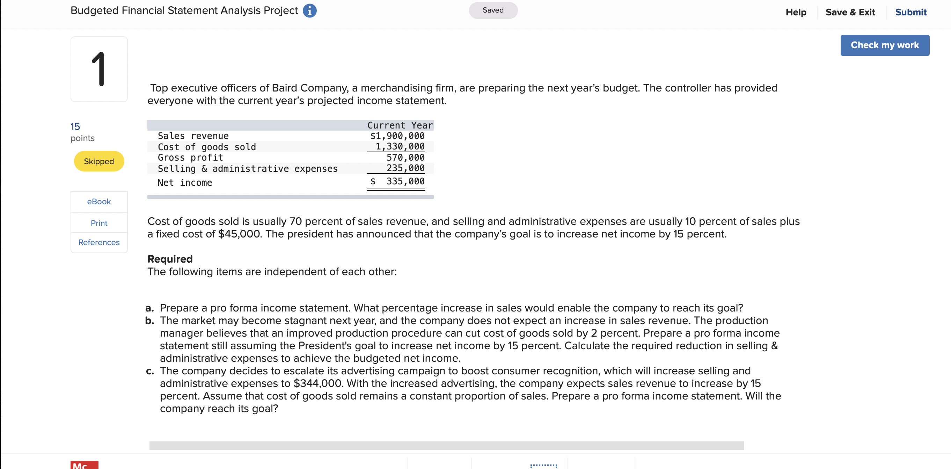Click the Net income row in the table
Viewport: 951px width, 469px height.
tap(185, 182)
